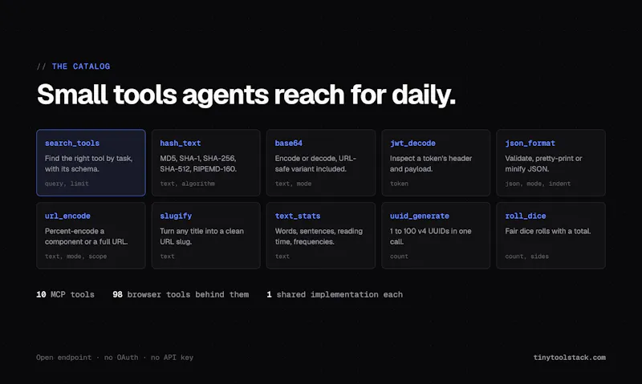This screenshot has width=642, height=384.
Task: Click 'count' parameter under uuid_generate
Action: (x=399, y=257)
